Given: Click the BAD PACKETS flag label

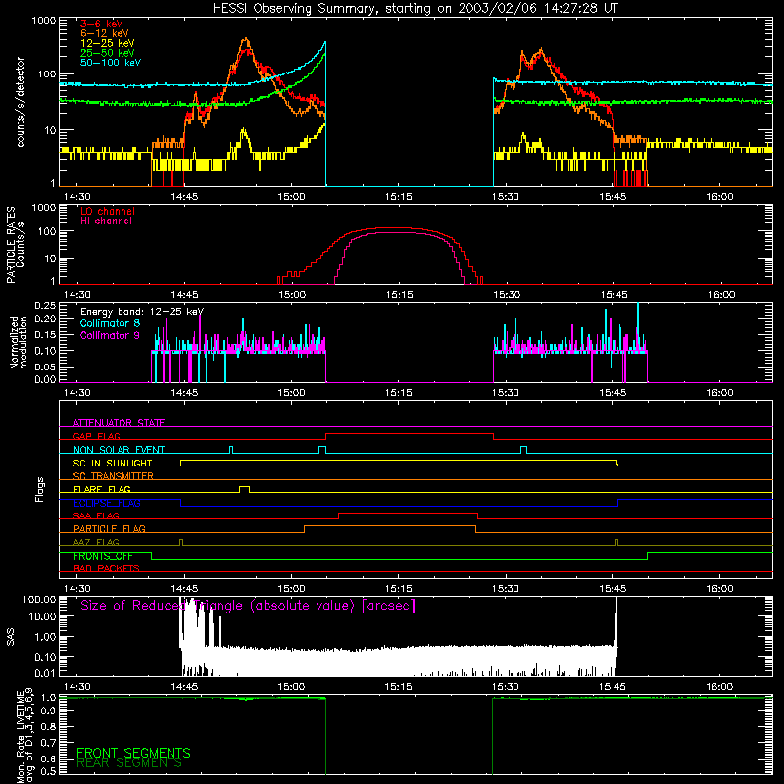Looking at the screenshot, I should [107, 568].
